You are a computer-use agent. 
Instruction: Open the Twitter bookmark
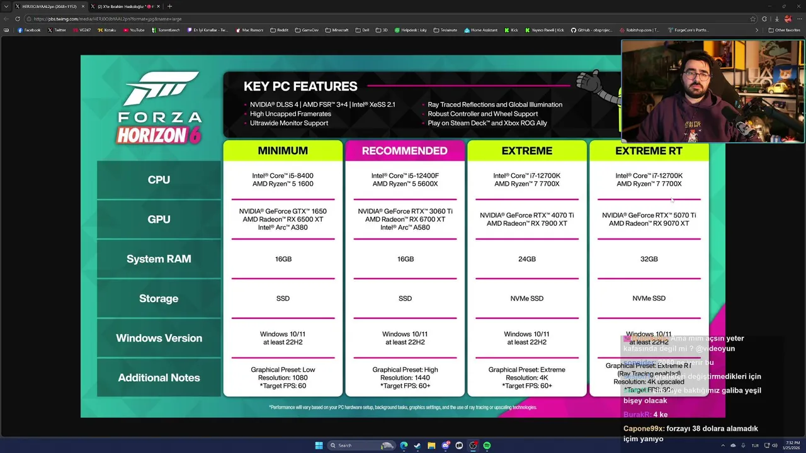click(x=57, y=30)
